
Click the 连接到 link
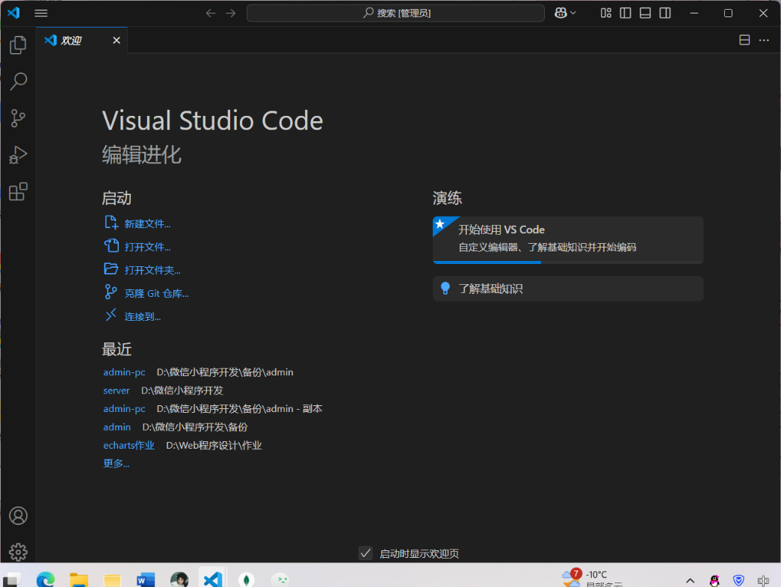coord(143,316)
